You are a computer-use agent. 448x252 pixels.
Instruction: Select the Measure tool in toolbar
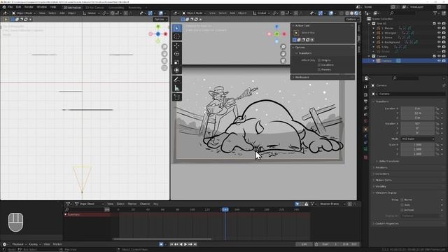pyautogui.click(x=177, y=88)
